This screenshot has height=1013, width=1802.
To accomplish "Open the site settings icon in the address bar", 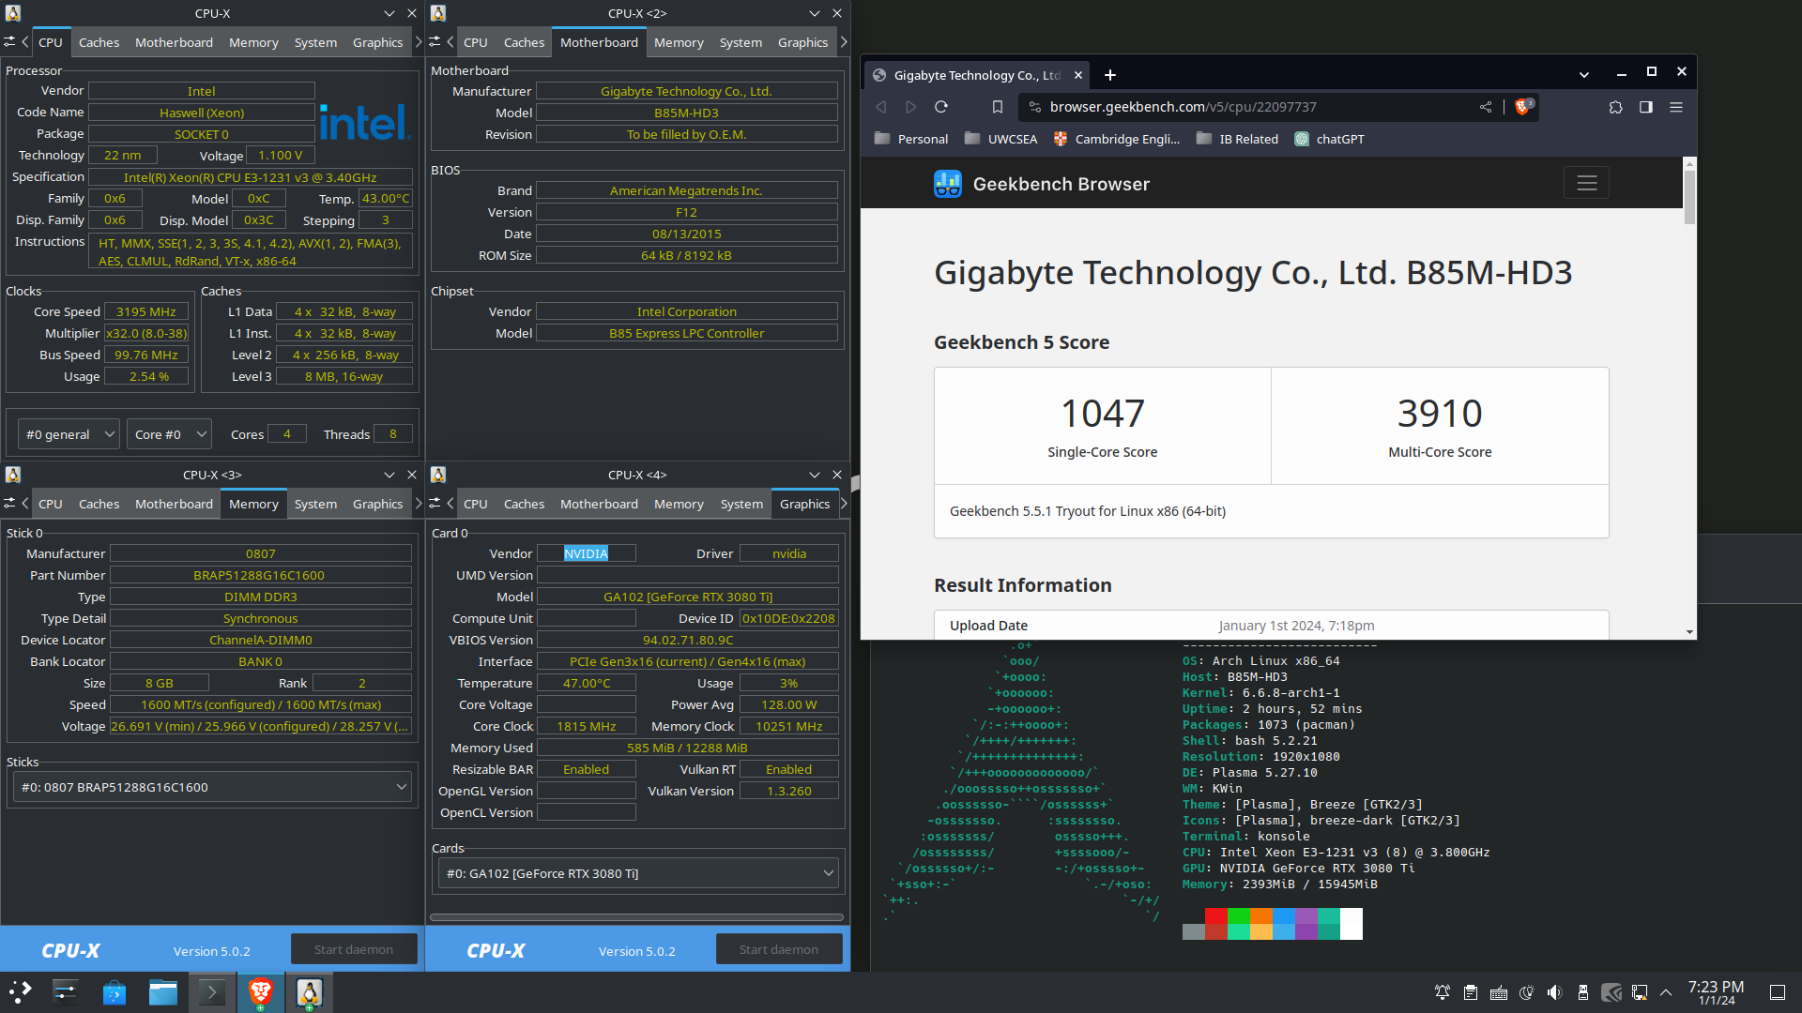I will [1034, 107].
